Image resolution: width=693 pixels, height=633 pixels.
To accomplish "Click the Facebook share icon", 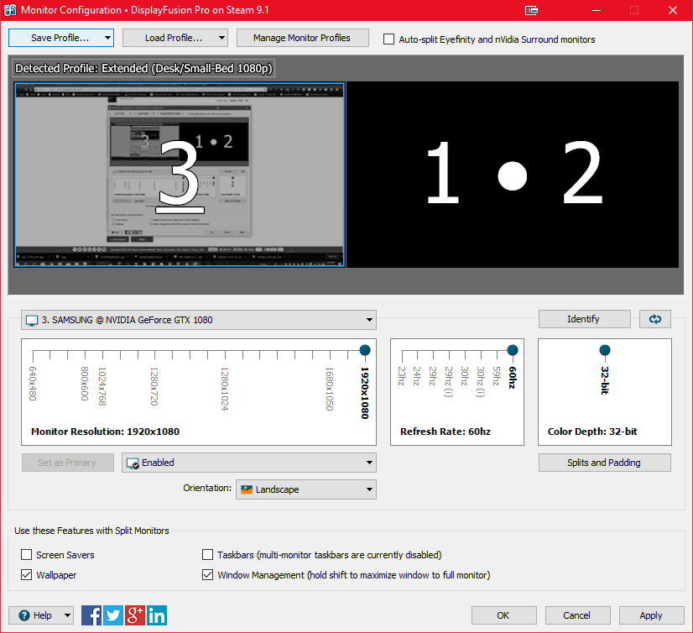I will (x=91, y=615).
